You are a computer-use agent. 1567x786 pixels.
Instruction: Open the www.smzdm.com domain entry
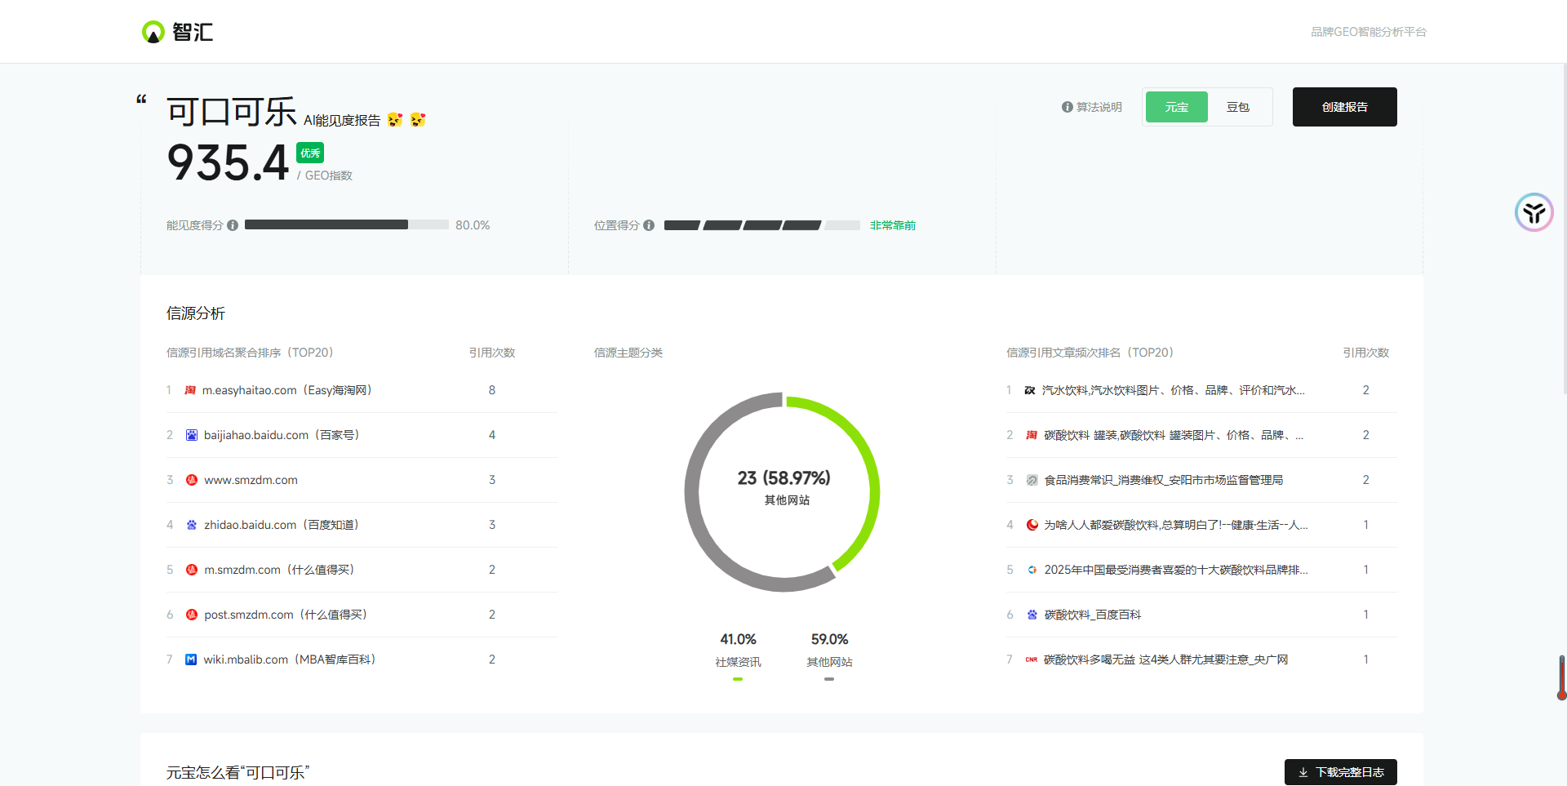(x=251, y=480)
